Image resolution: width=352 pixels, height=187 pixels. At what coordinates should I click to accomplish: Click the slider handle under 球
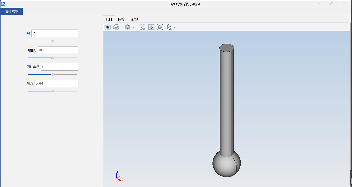53,41
